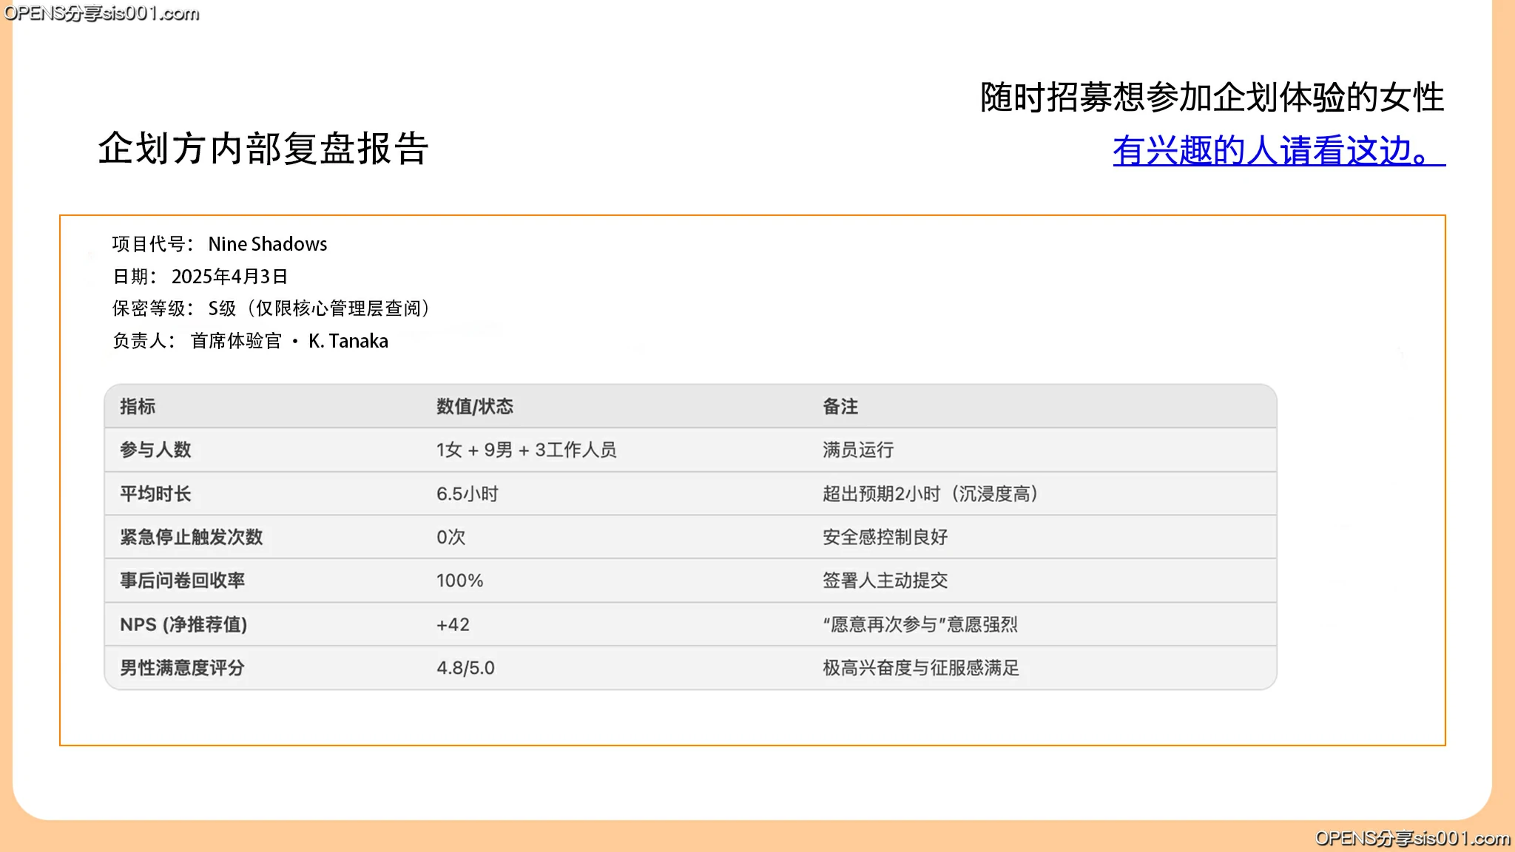Screen dimensions: 1515x852
Task: Select the heading '企划方内部复盘报告'
Action: tap(263, 149)
